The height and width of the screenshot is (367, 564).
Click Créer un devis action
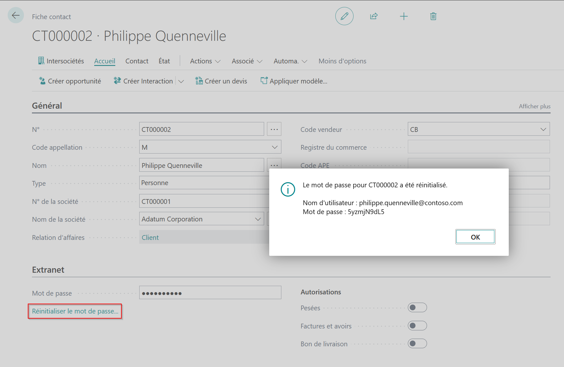pyautogui.click(x=221, y=81)
